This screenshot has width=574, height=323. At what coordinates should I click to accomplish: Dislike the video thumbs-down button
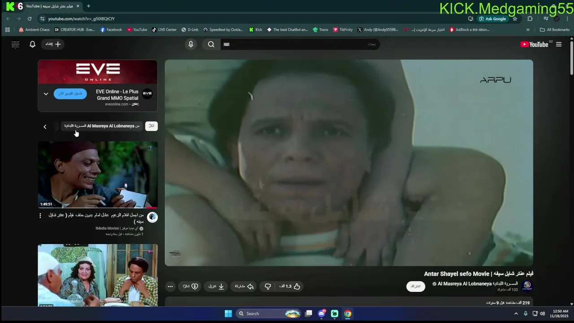268,286
